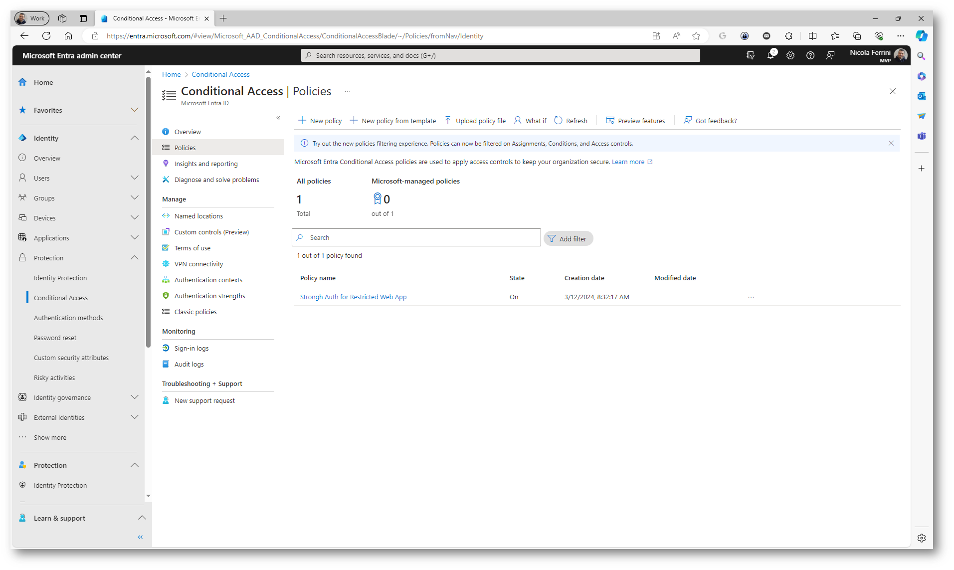Viewport: 954px width, 570px height.
Task: Click the Refresh circular icon
Action: click(558, 121)
